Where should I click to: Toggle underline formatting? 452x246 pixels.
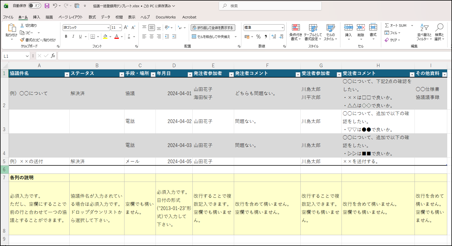[81, 37]
